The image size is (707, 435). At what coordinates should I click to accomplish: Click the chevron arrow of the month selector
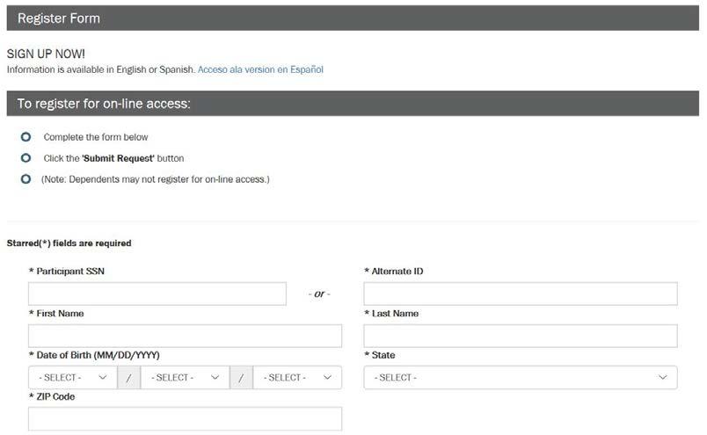[103, 377]
